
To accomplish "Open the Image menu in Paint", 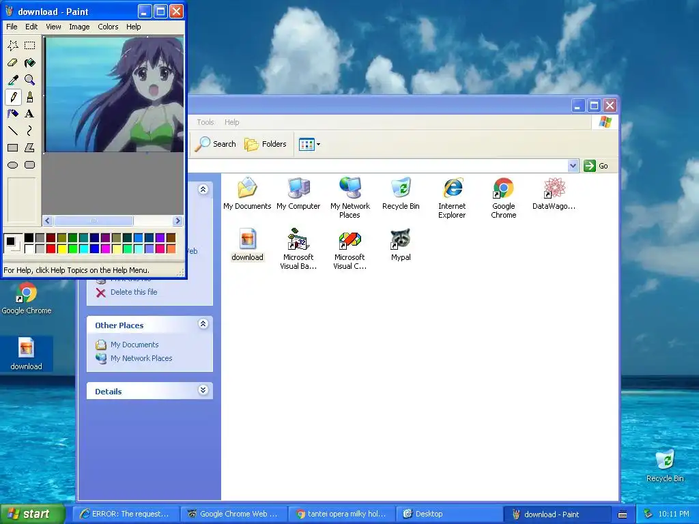I will tap(79, 27).
